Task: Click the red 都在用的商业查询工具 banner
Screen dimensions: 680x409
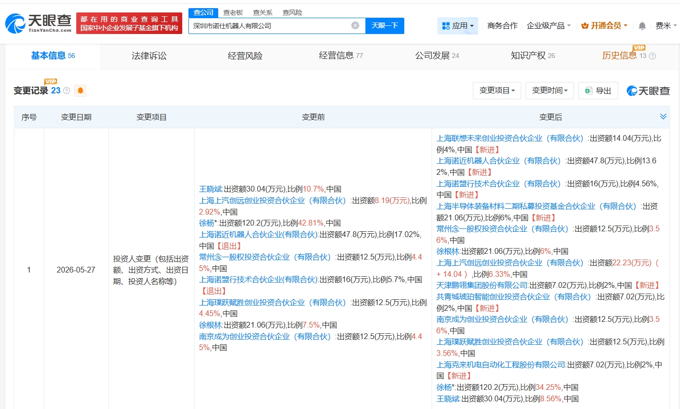Action: 129,23
